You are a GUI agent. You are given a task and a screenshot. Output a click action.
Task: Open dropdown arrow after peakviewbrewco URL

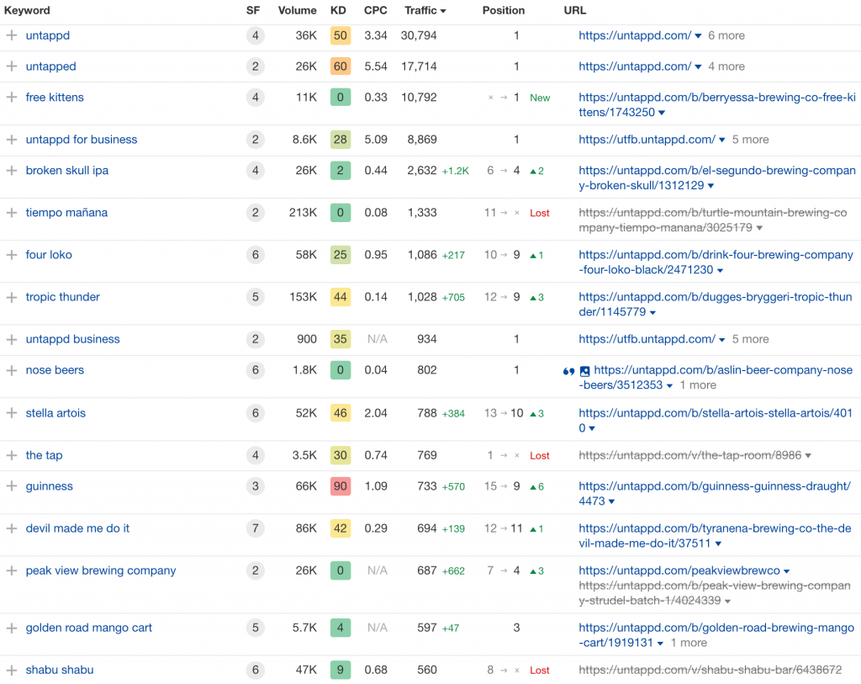point(786,571)
